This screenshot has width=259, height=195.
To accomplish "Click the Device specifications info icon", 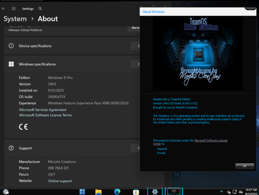I will [x=11, y=46].
